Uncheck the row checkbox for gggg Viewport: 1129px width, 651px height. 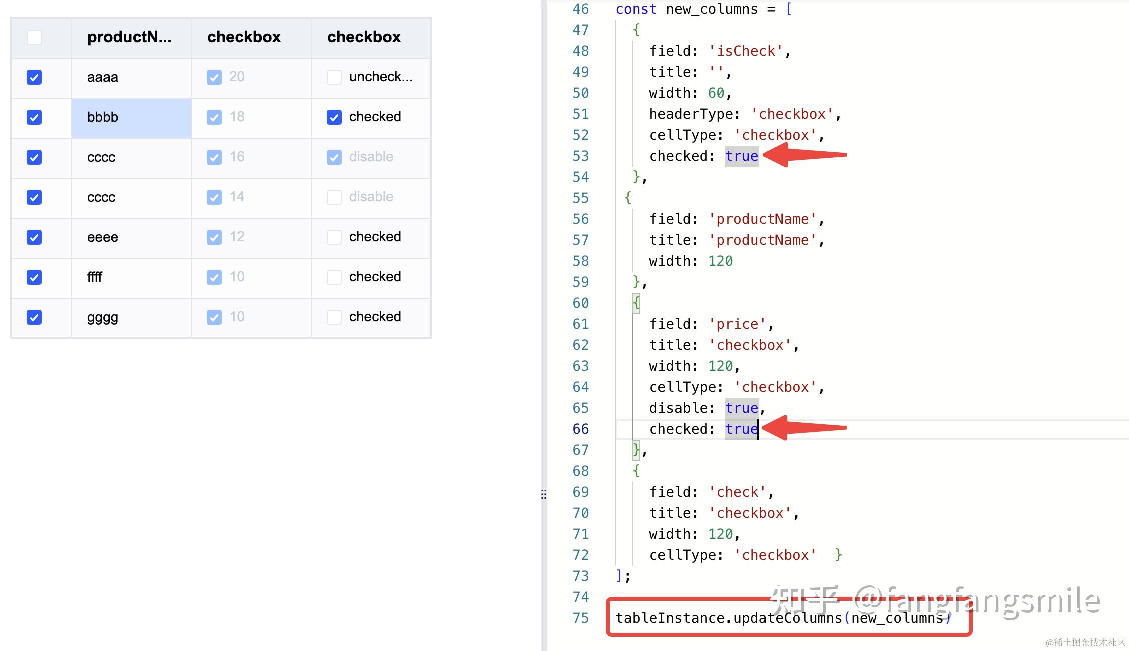pyautogui.click(x=34, y=317)
